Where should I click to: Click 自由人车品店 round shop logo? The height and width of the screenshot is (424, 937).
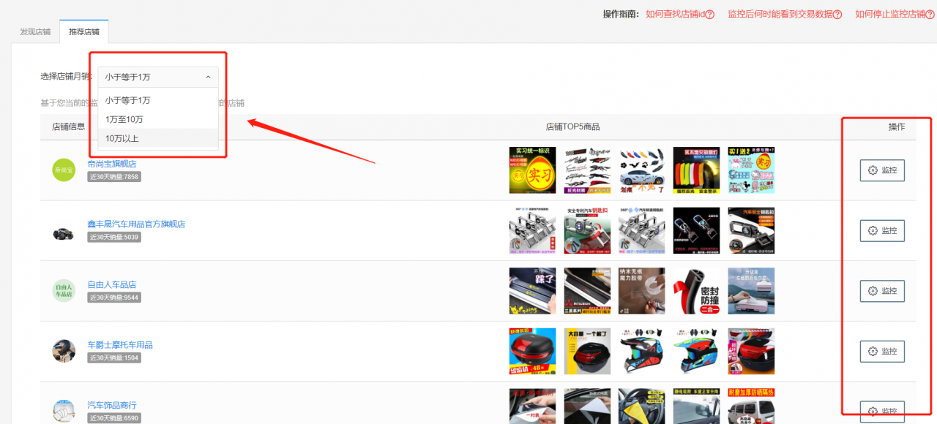pos(64,290)
